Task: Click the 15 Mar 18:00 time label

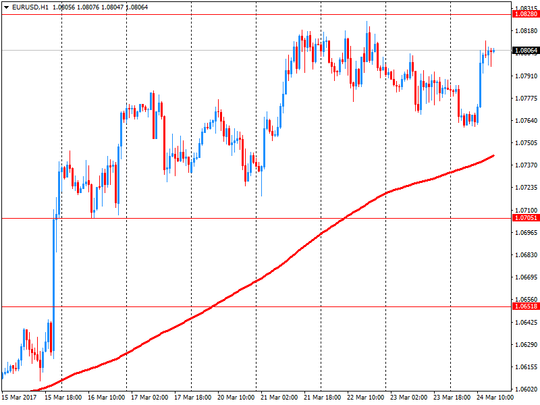Action: point(63,398)
